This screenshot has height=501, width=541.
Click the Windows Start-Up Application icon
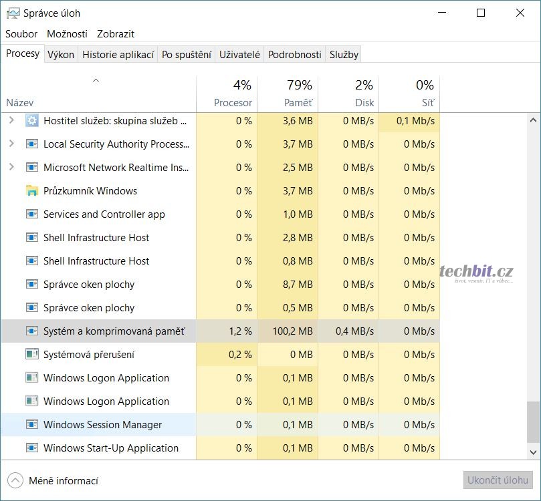[x=32, y=448]
